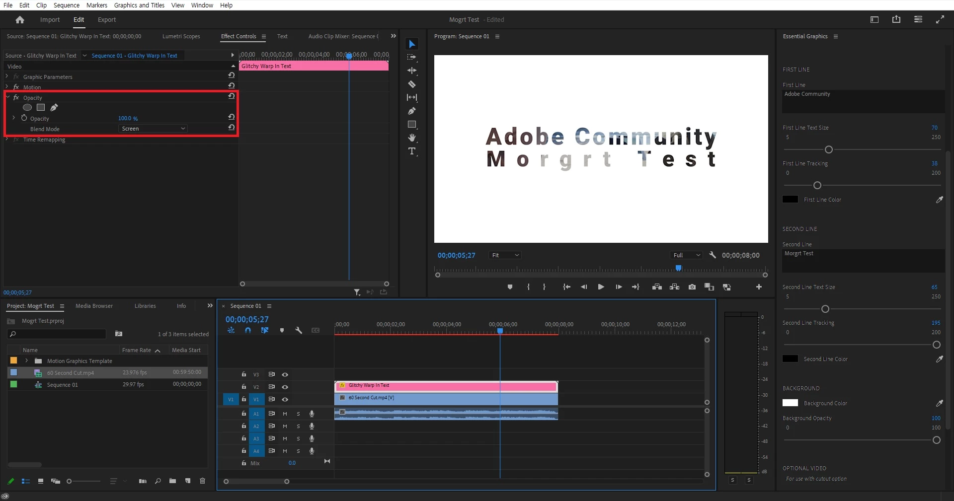The image size is (954, 501).
Task: Click the Button Editor plus icon
Action: coord(759,287)
